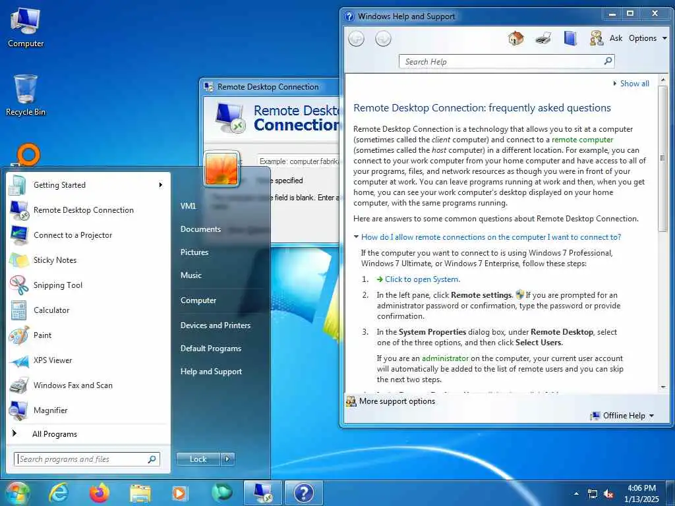This screenshot has width=675, height=506.
Task: Show hidden tray icons arrow
Action: pos(576,494)
